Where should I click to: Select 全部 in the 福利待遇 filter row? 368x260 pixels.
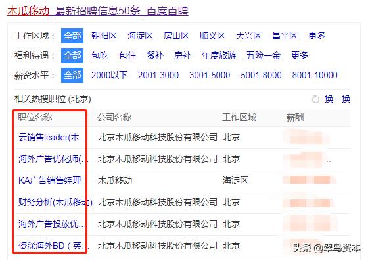[72, 55]
